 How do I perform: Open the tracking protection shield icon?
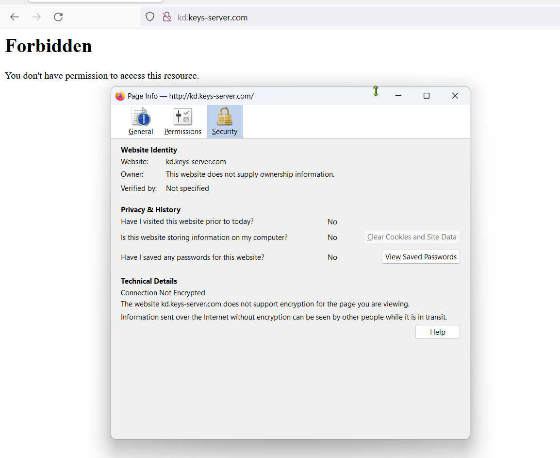[150, 17]
